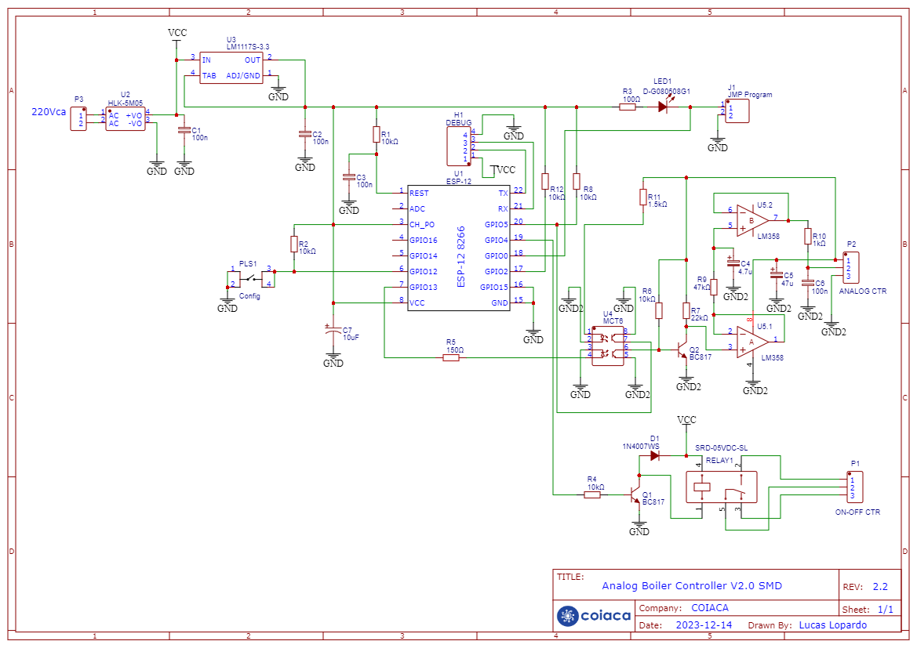Select the LED1 D-G080608G1 symbol

point(661,108)
